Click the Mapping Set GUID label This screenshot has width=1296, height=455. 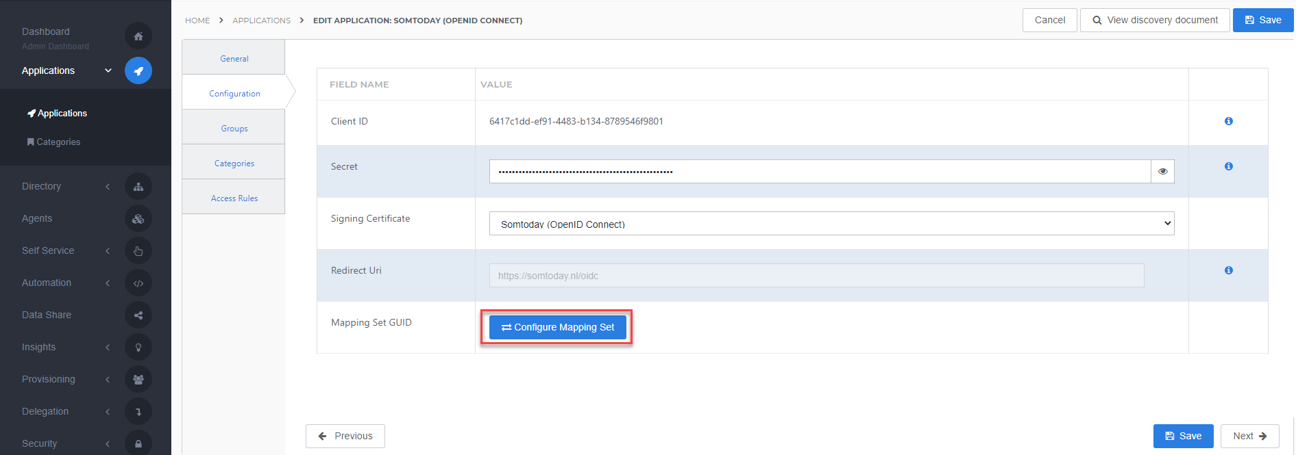click(x=371, y=323)
